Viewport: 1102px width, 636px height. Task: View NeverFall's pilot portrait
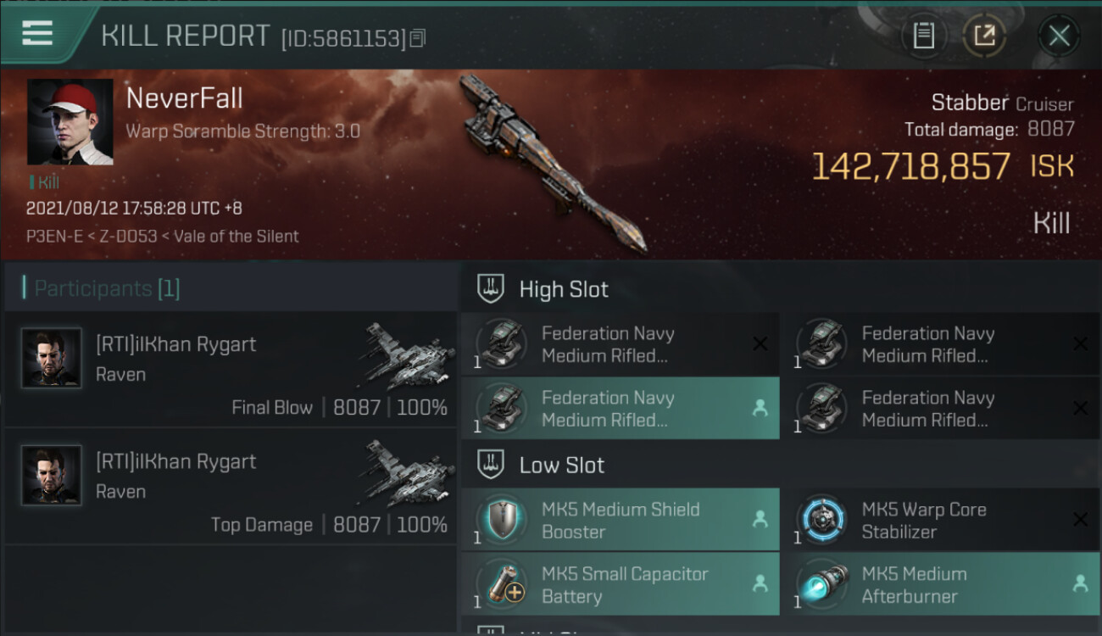[70, 122]
